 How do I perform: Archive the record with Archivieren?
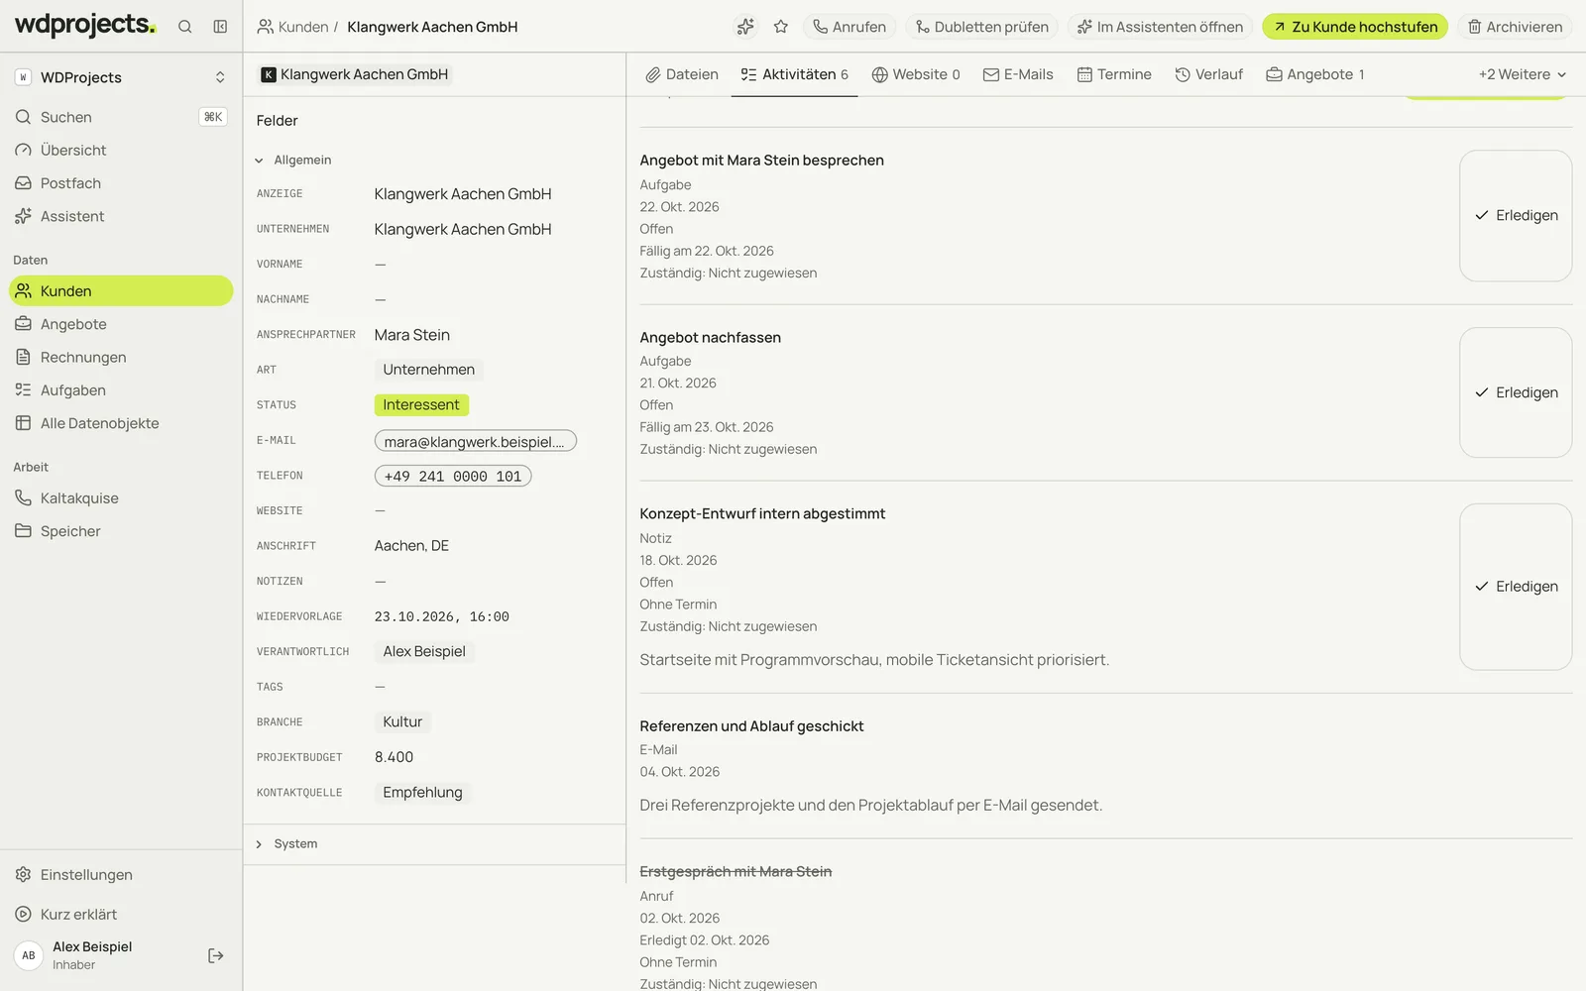coord(1515,27)
